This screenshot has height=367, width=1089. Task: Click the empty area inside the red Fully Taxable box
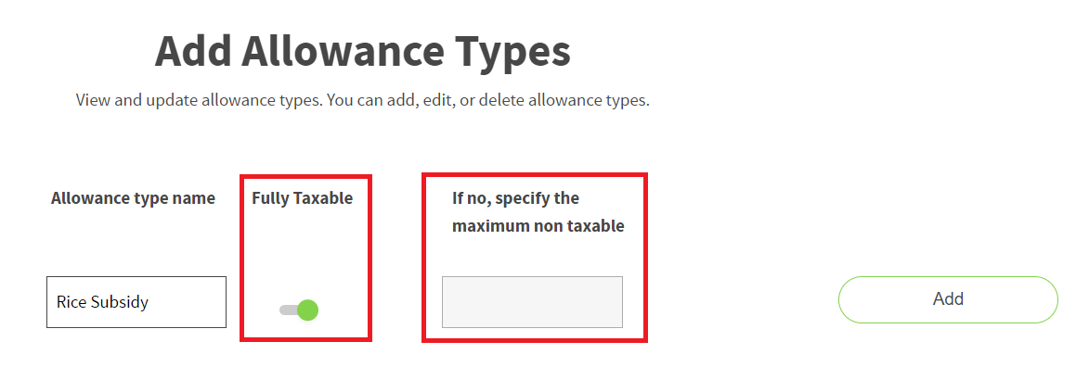click(305, 253)
